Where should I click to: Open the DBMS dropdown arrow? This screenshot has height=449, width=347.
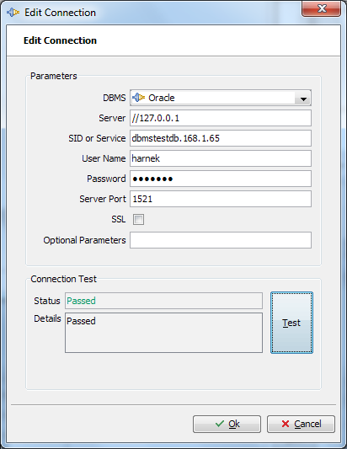click(303, 99)
